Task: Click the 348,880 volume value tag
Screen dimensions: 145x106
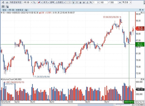Action: (140, 89)
